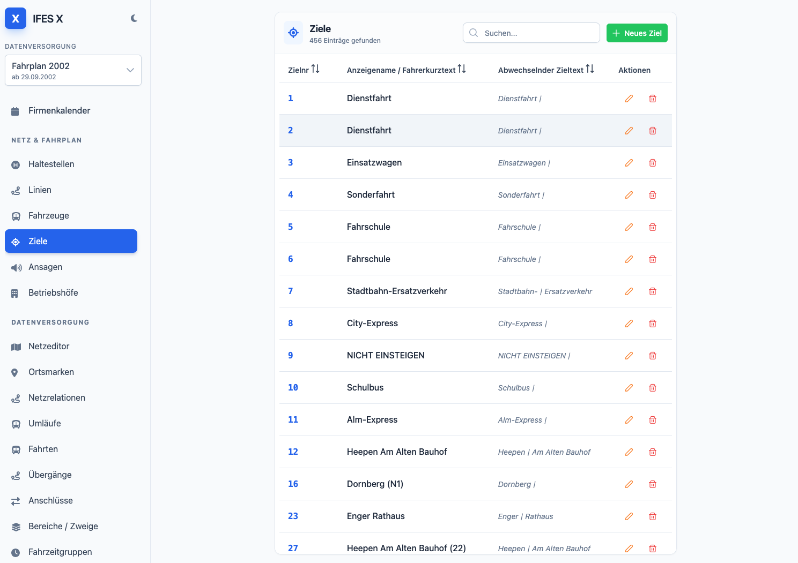Click the Suchen search field
This screenshot has width=798, height=563.
click(531, 33)
